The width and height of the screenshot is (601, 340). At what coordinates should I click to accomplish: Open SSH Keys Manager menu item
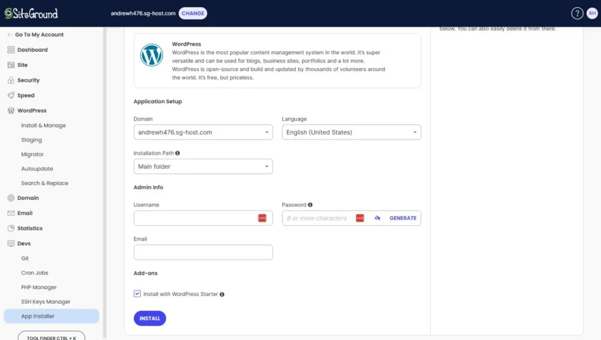tap(46, 302)
